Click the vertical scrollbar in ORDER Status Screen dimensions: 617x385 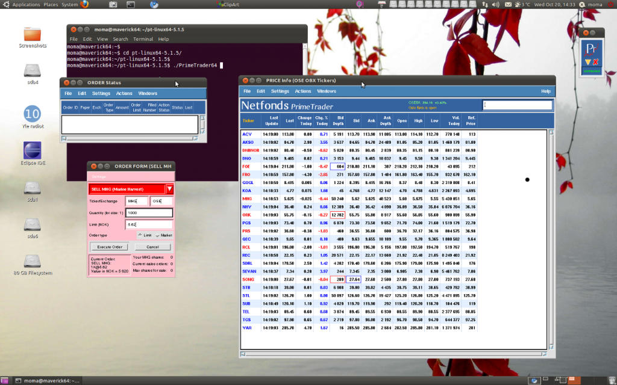point(202,125)
